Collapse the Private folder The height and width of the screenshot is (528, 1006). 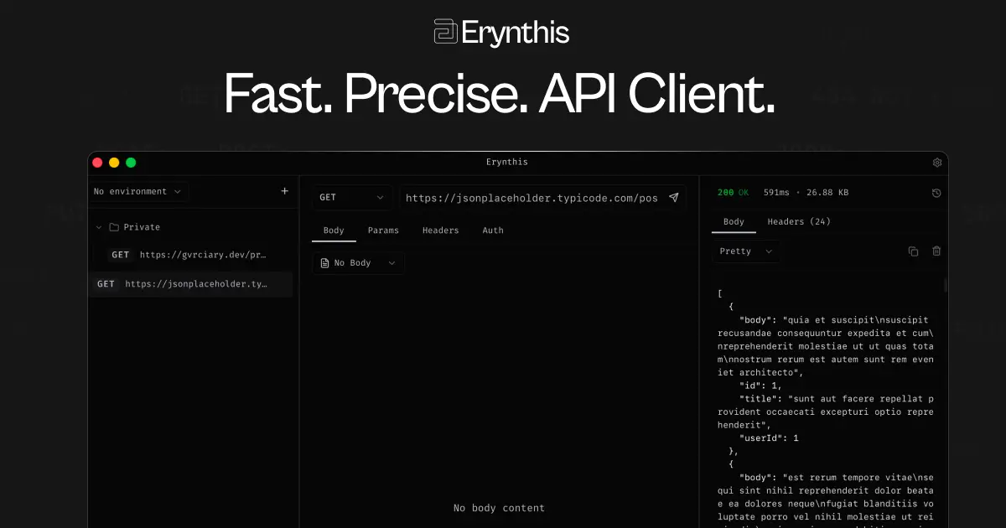click(99, 226)
